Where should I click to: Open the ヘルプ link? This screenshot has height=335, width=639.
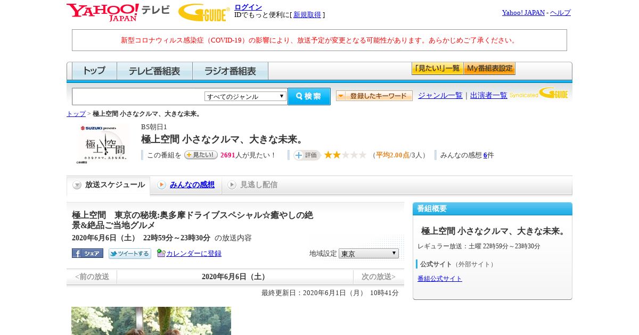[x=560, y=12]
